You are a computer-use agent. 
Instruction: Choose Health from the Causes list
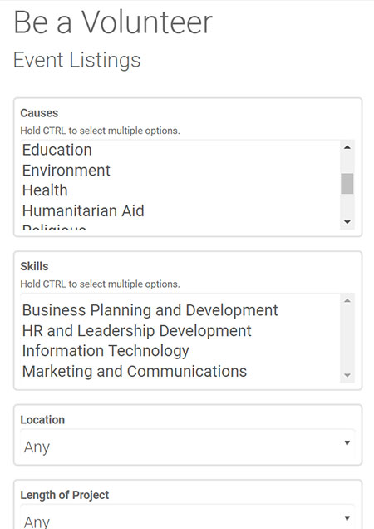180,190
